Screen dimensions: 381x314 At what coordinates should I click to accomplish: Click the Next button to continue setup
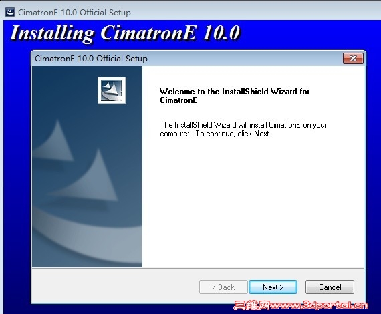(273, 287)
